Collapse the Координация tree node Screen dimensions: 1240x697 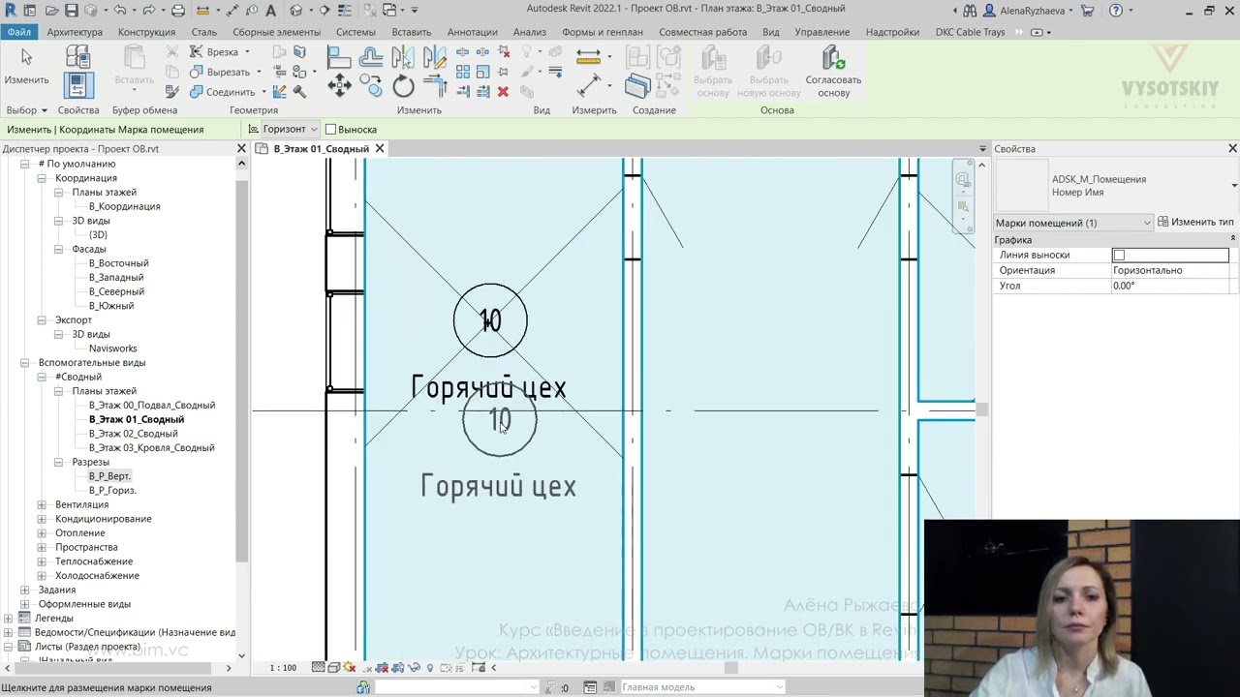pos(42,178)
